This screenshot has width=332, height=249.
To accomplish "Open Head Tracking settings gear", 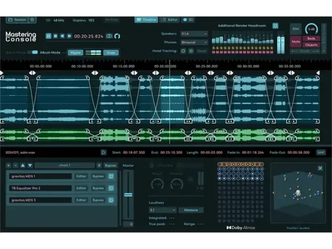I will [191, 51].
